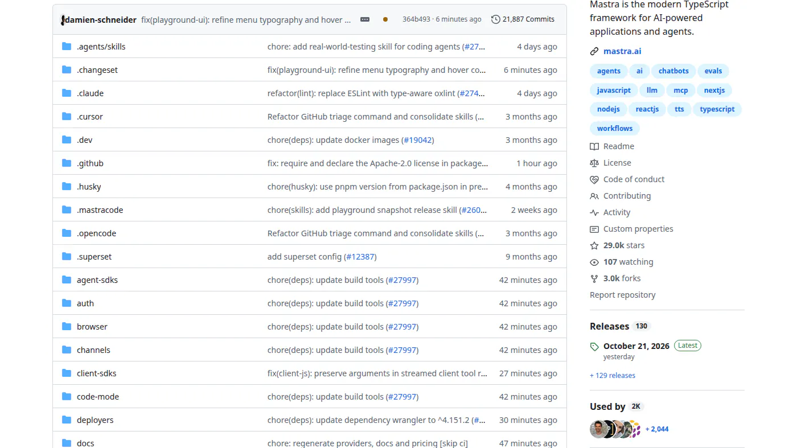Click the commit history clock icon
The image size is (797, 448).
pos(496,19)
